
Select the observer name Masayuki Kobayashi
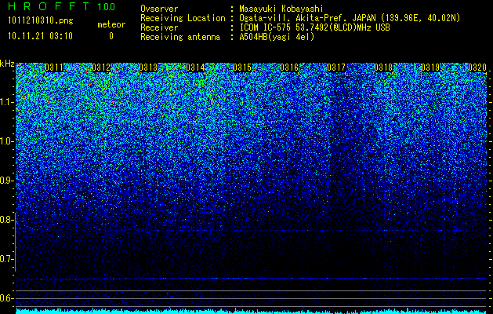281,9
